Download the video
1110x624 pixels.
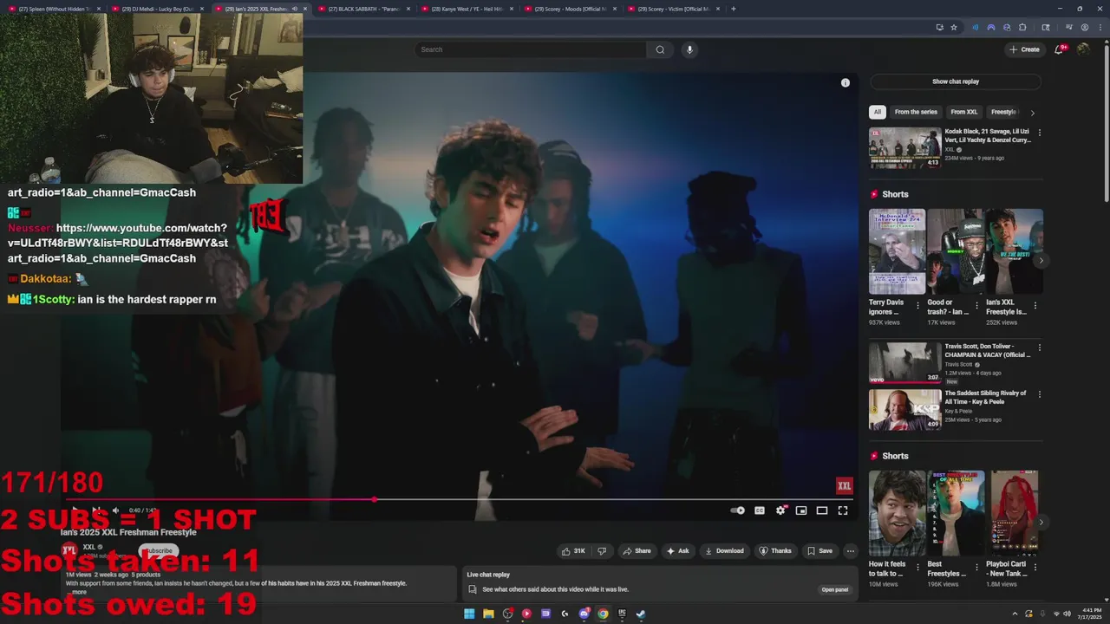point(724,550)
